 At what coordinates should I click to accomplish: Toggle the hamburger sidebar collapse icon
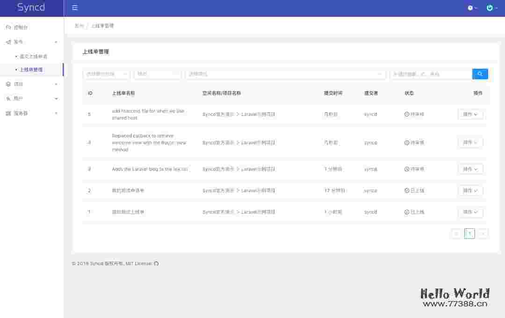75,8
